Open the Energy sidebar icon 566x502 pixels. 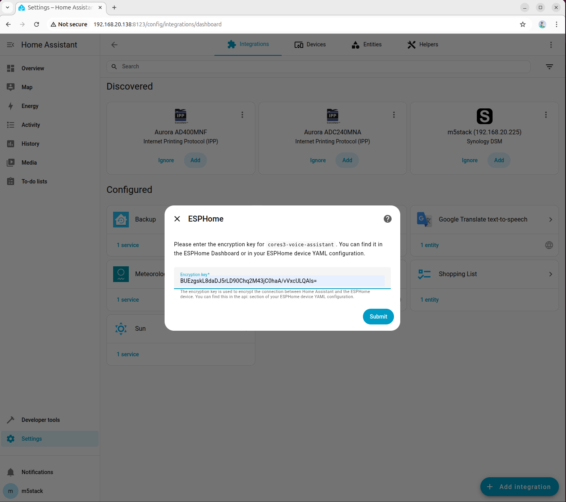(11, 106)
